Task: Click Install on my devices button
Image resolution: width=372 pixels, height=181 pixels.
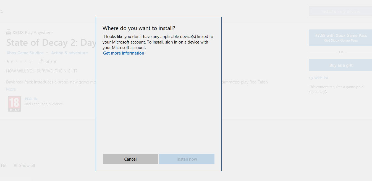Action: coord(340,12)
